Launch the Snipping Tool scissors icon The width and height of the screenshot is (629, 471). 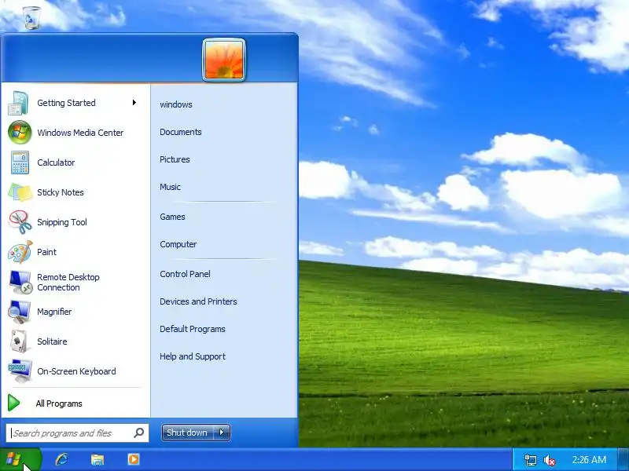20,222
